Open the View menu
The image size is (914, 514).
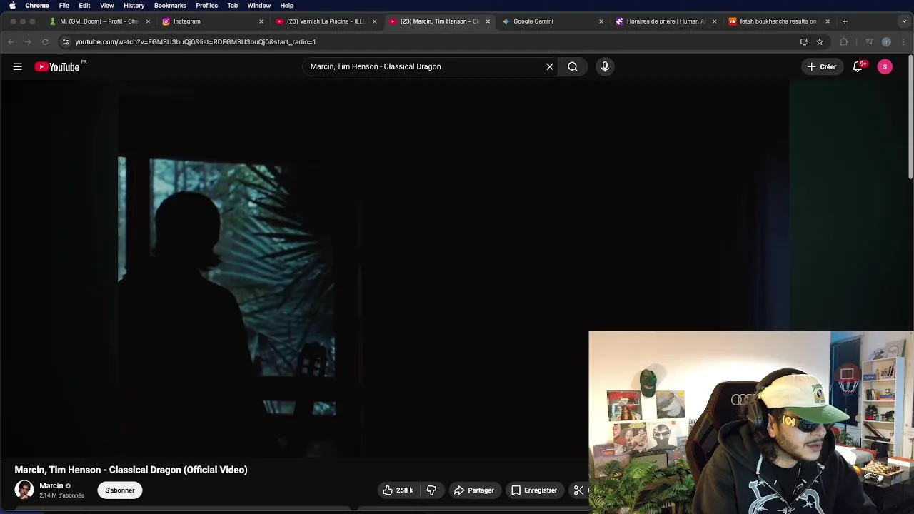coord(107,6)
